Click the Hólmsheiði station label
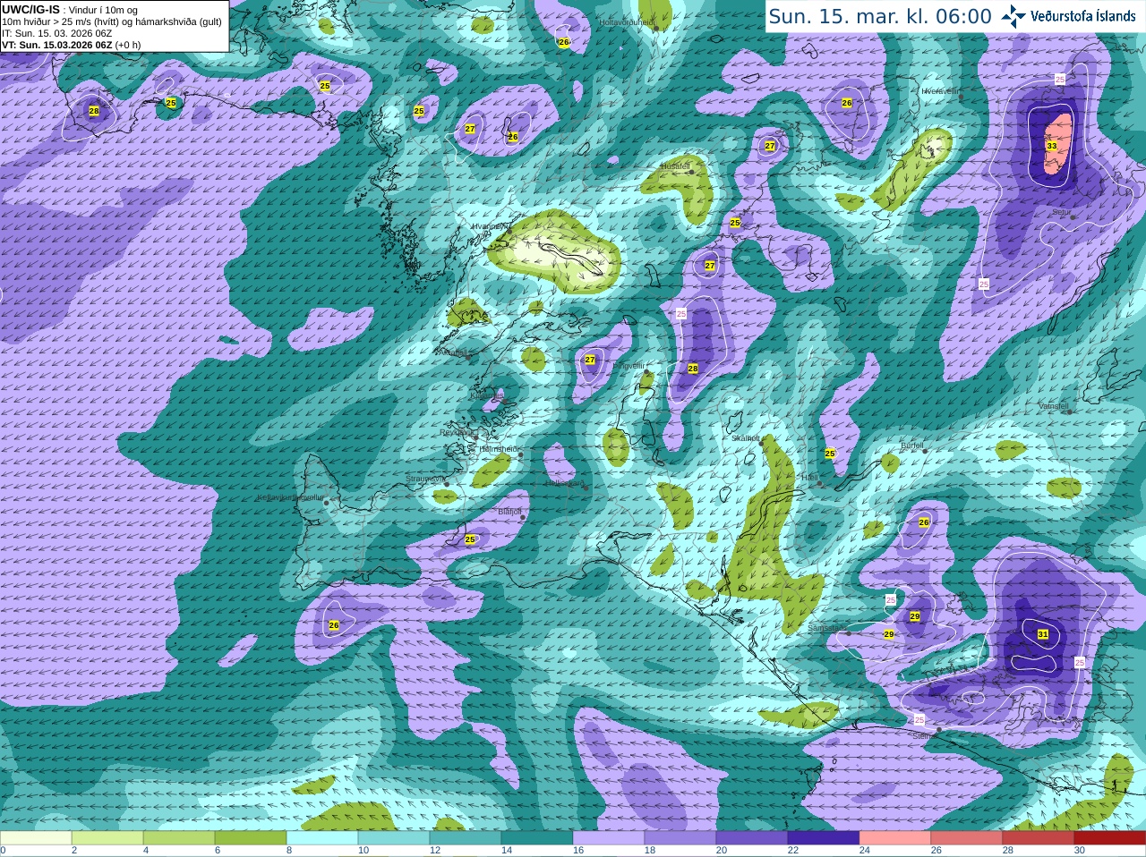 (x=500, y=449)
